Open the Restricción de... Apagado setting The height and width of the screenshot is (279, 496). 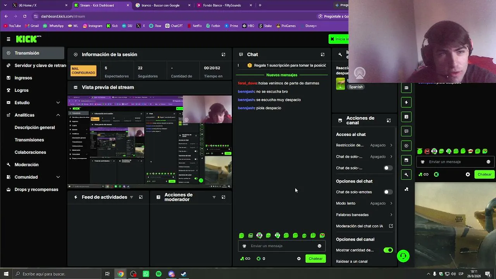364,145
